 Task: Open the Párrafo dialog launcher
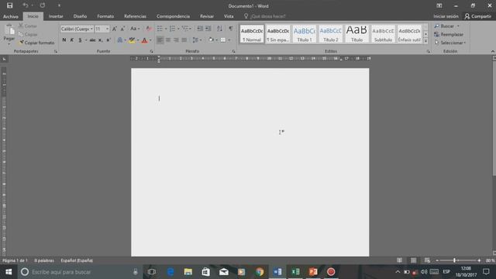pos(233,51)
